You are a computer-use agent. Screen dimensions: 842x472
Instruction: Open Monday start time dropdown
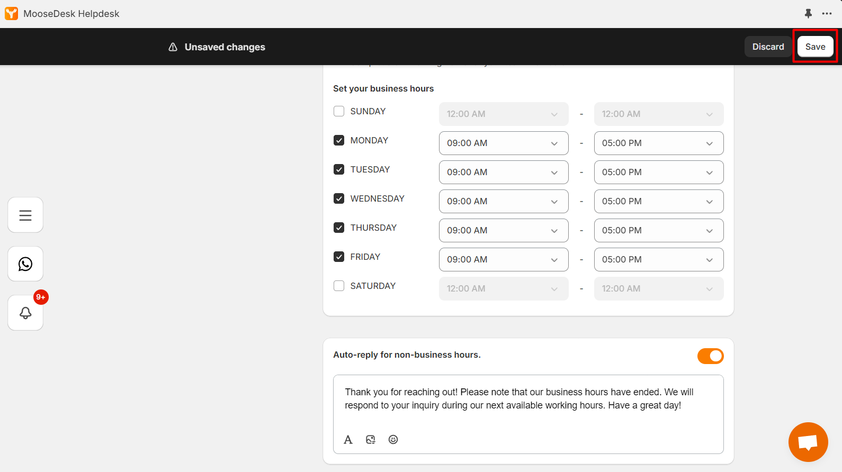(x=504, y=143)
